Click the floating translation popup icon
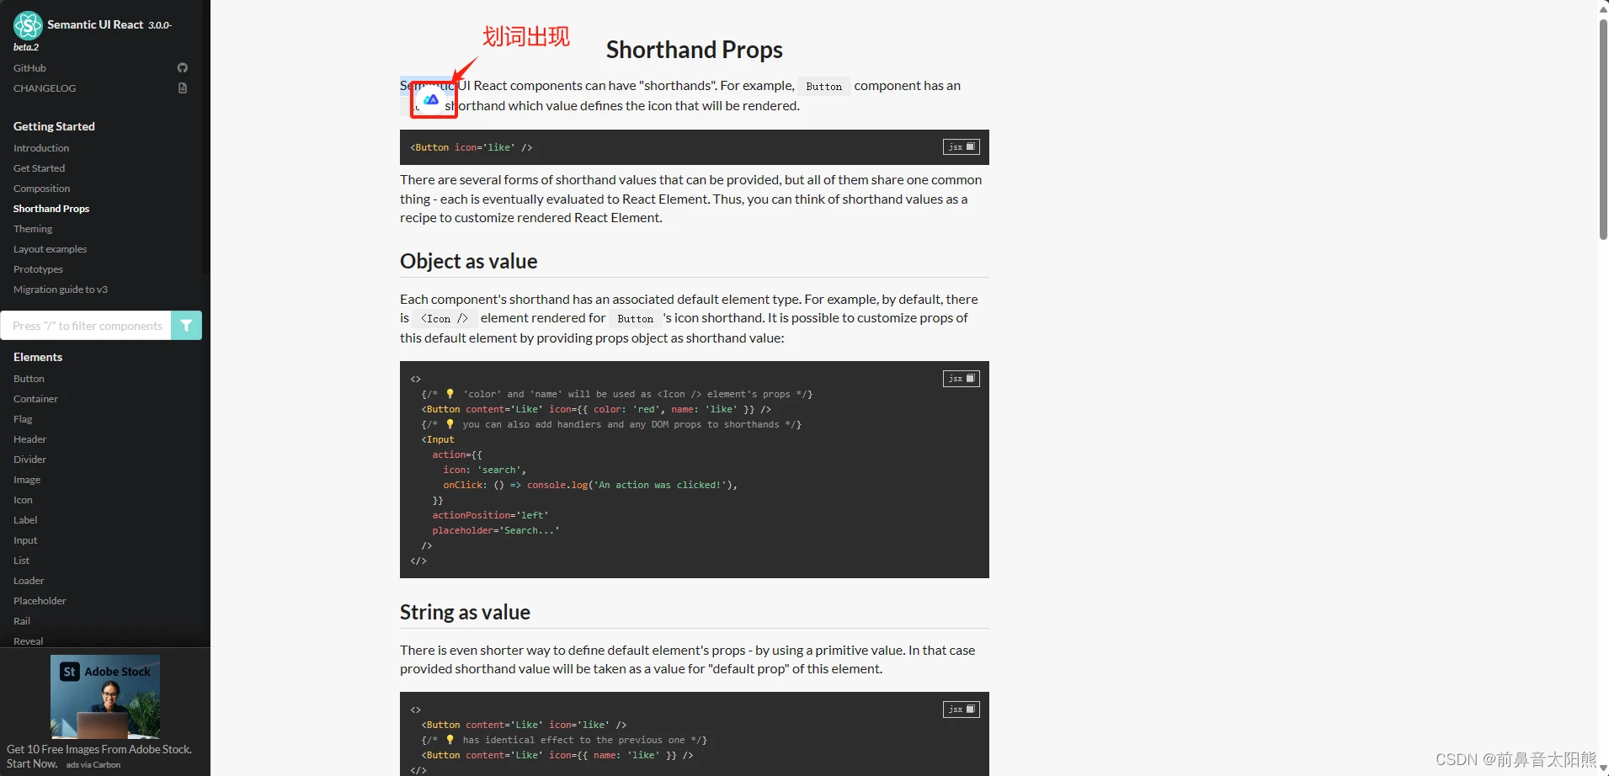Screen dimensions: 1609x776 (431, 100)
